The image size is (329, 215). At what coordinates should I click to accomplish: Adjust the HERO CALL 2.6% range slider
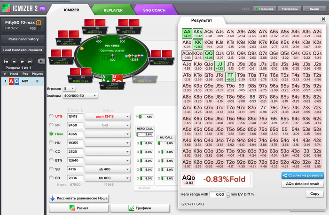(145, 135)
